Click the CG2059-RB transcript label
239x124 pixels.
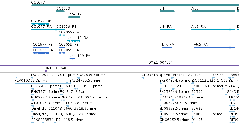tap(66, 26)
